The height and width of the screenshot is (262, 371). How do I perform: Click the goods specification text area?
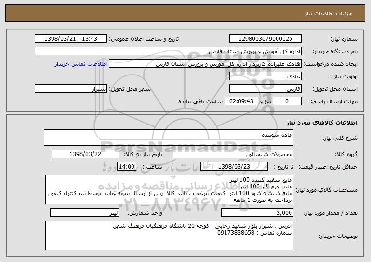169,189
